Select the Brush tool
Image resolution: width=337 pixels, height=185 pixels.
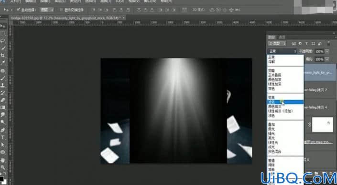(3, 78)
